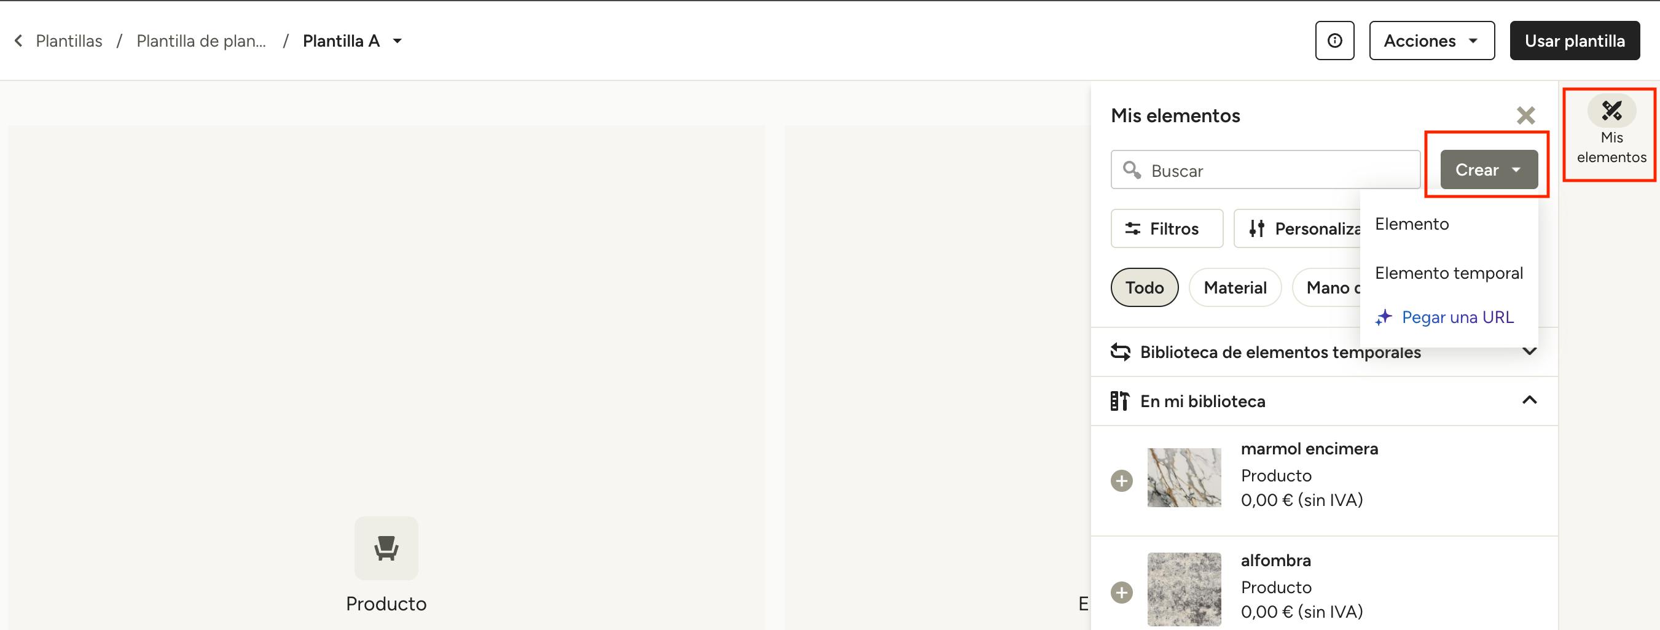Screen dimensions: 1660x630
Task: Click Usar plantilla button
Action: (x=1574, y=41)
